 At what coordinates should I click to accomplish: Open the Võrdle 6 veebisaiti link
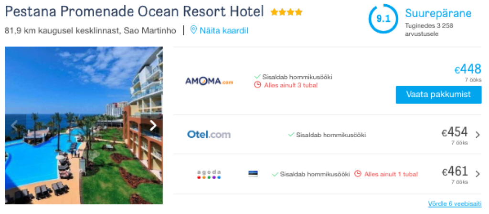click(454, 204)
